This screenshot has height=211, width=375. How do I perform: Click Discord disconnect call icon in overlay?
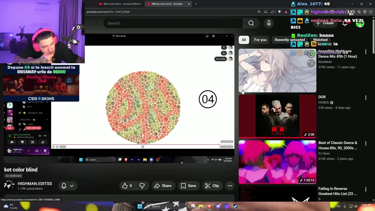point(45,136)
